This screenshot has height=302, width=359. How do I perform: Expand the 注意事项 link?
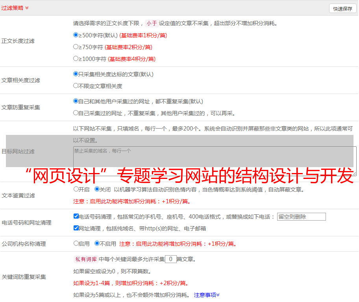pos(207,295)
